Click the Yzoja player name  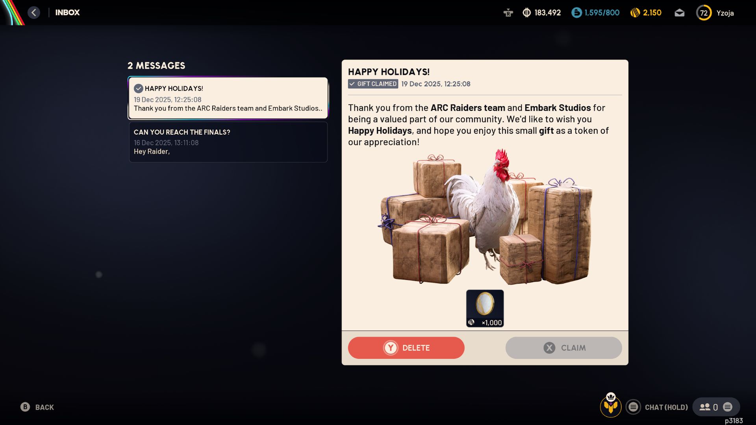725,13
